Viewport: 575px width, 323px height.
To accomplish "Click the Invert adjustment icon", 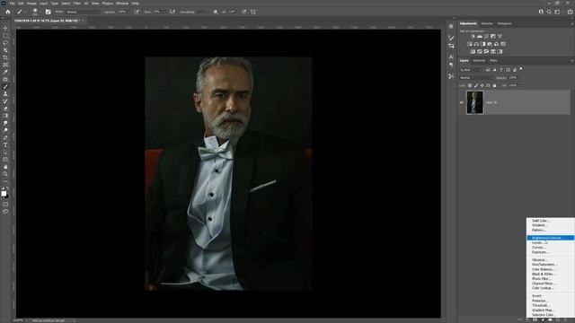I will click(473, 52).
